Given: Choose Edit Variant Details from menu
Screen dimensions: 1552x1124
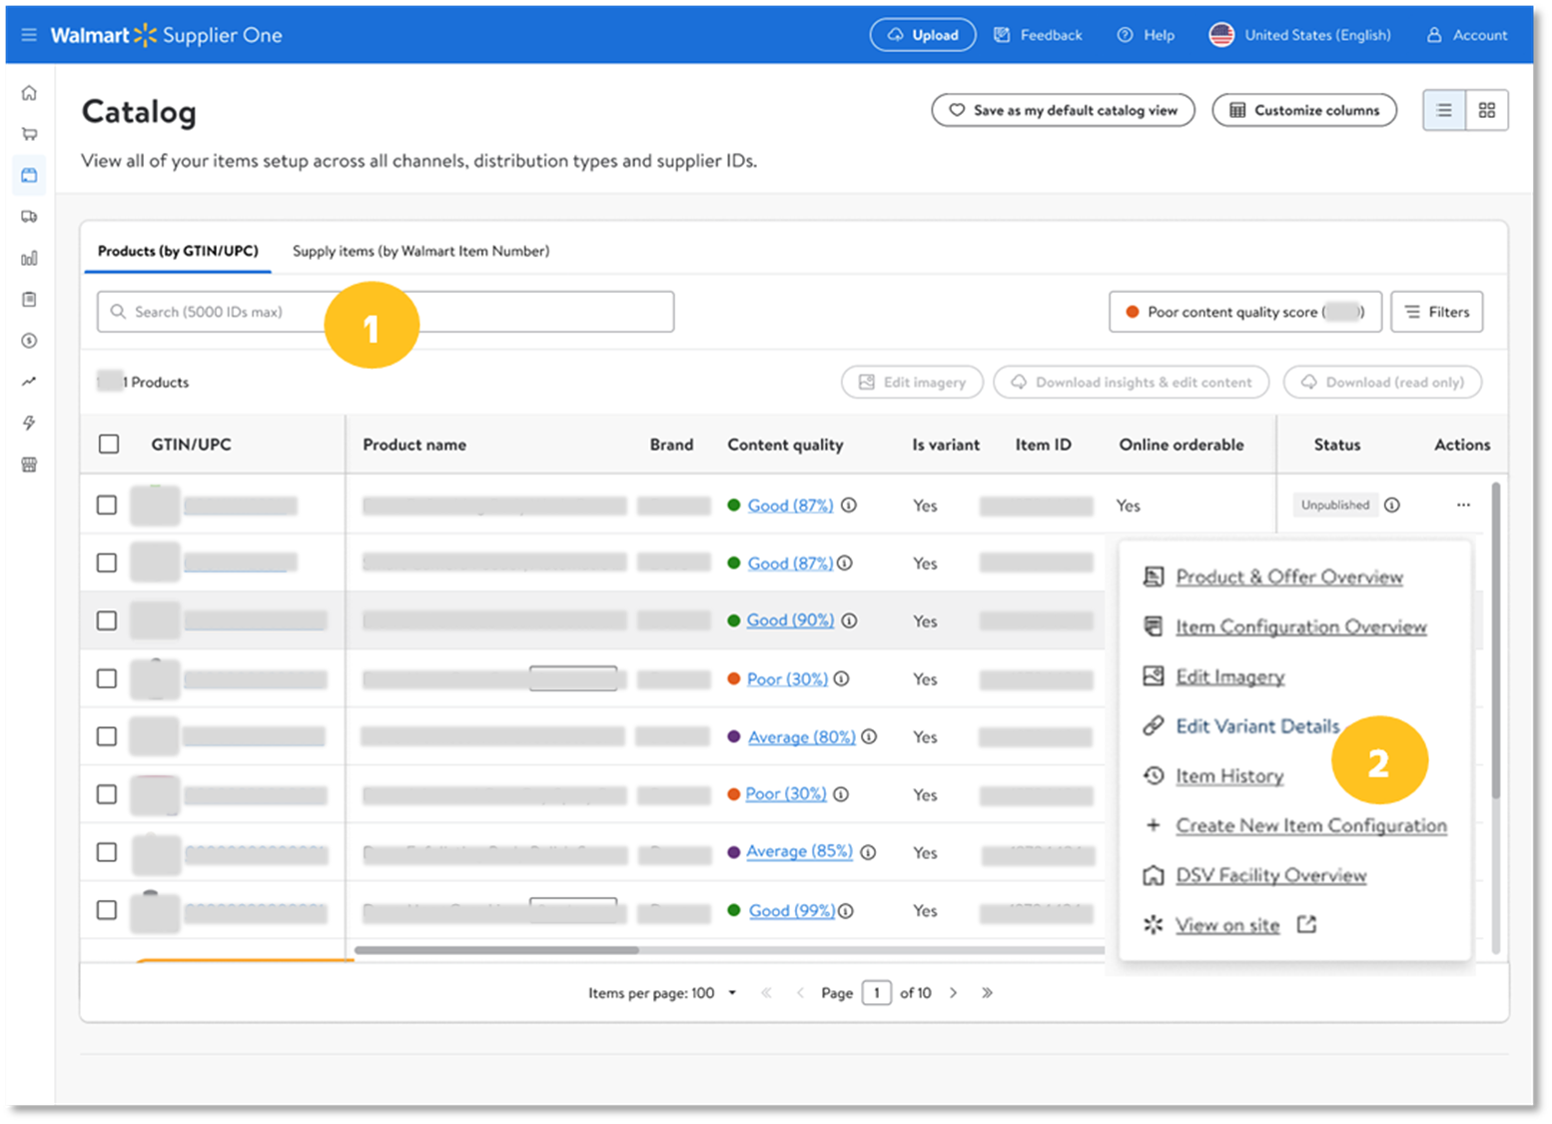Looking at the screenshot, I should click(1256, 726).
